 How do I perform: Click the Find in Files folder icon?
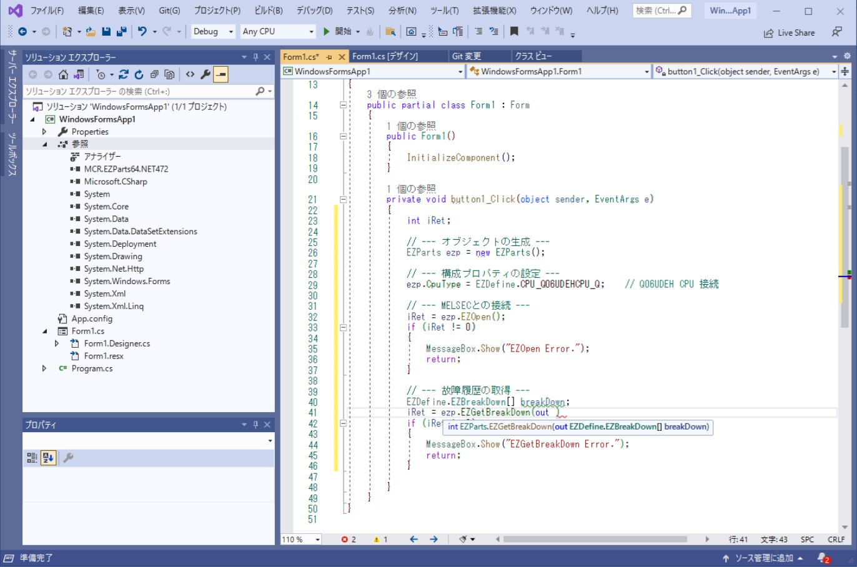pyautogui.click(x=390, y=31)
